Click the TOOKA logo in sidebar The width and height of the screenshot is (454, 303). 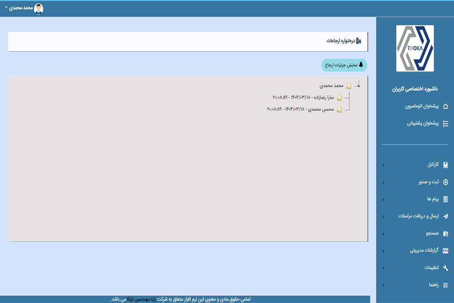415,48
